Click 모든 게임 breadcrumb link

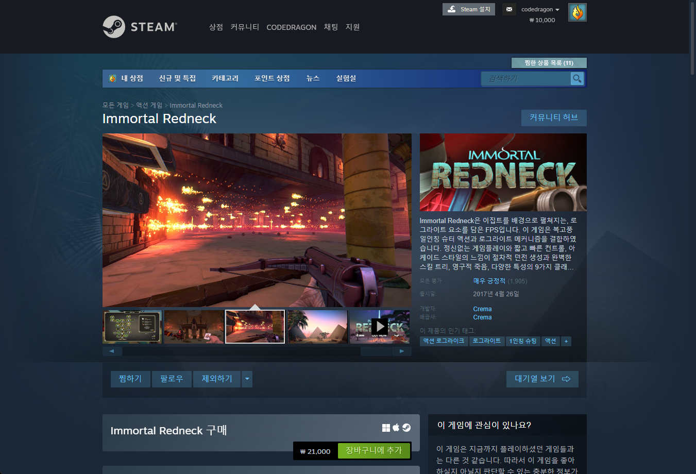[x=115, y=105]
